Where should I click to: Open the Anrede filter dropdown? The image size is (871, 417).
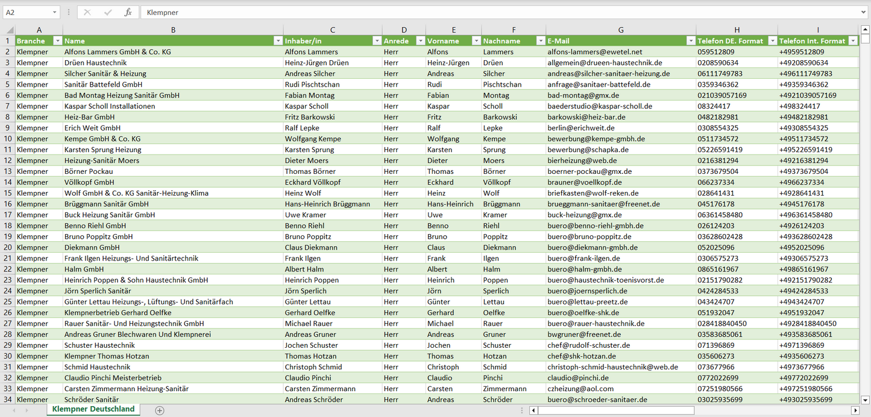tap(420, 41)
